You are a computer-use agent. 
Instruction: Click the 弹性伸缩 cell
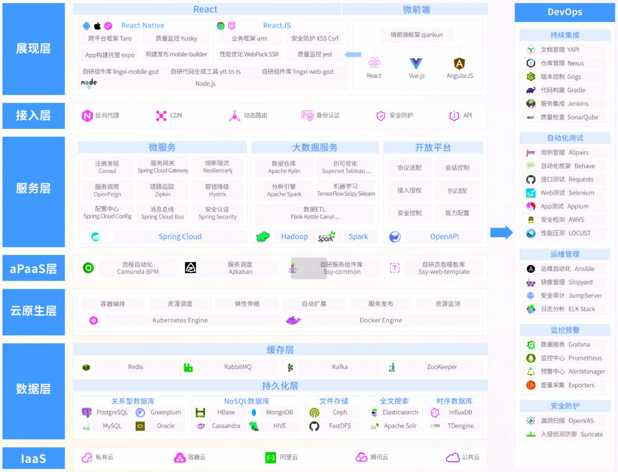247,304
